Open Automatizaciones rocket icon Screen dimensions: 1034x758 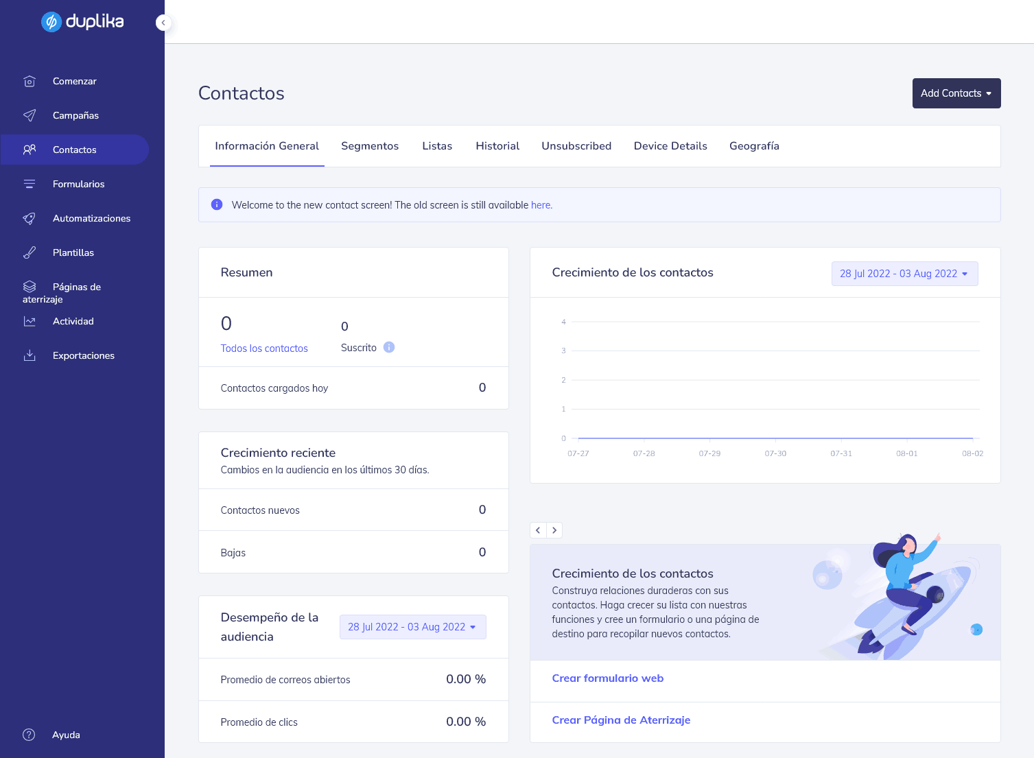click(x=30, y=218)
